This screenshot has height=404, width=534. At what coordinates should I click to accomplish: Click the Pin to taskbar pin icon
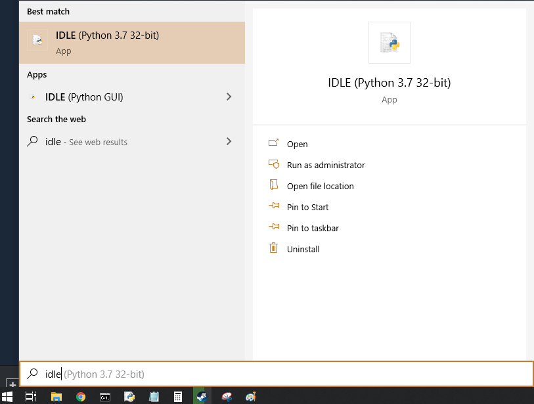[274, 227]
